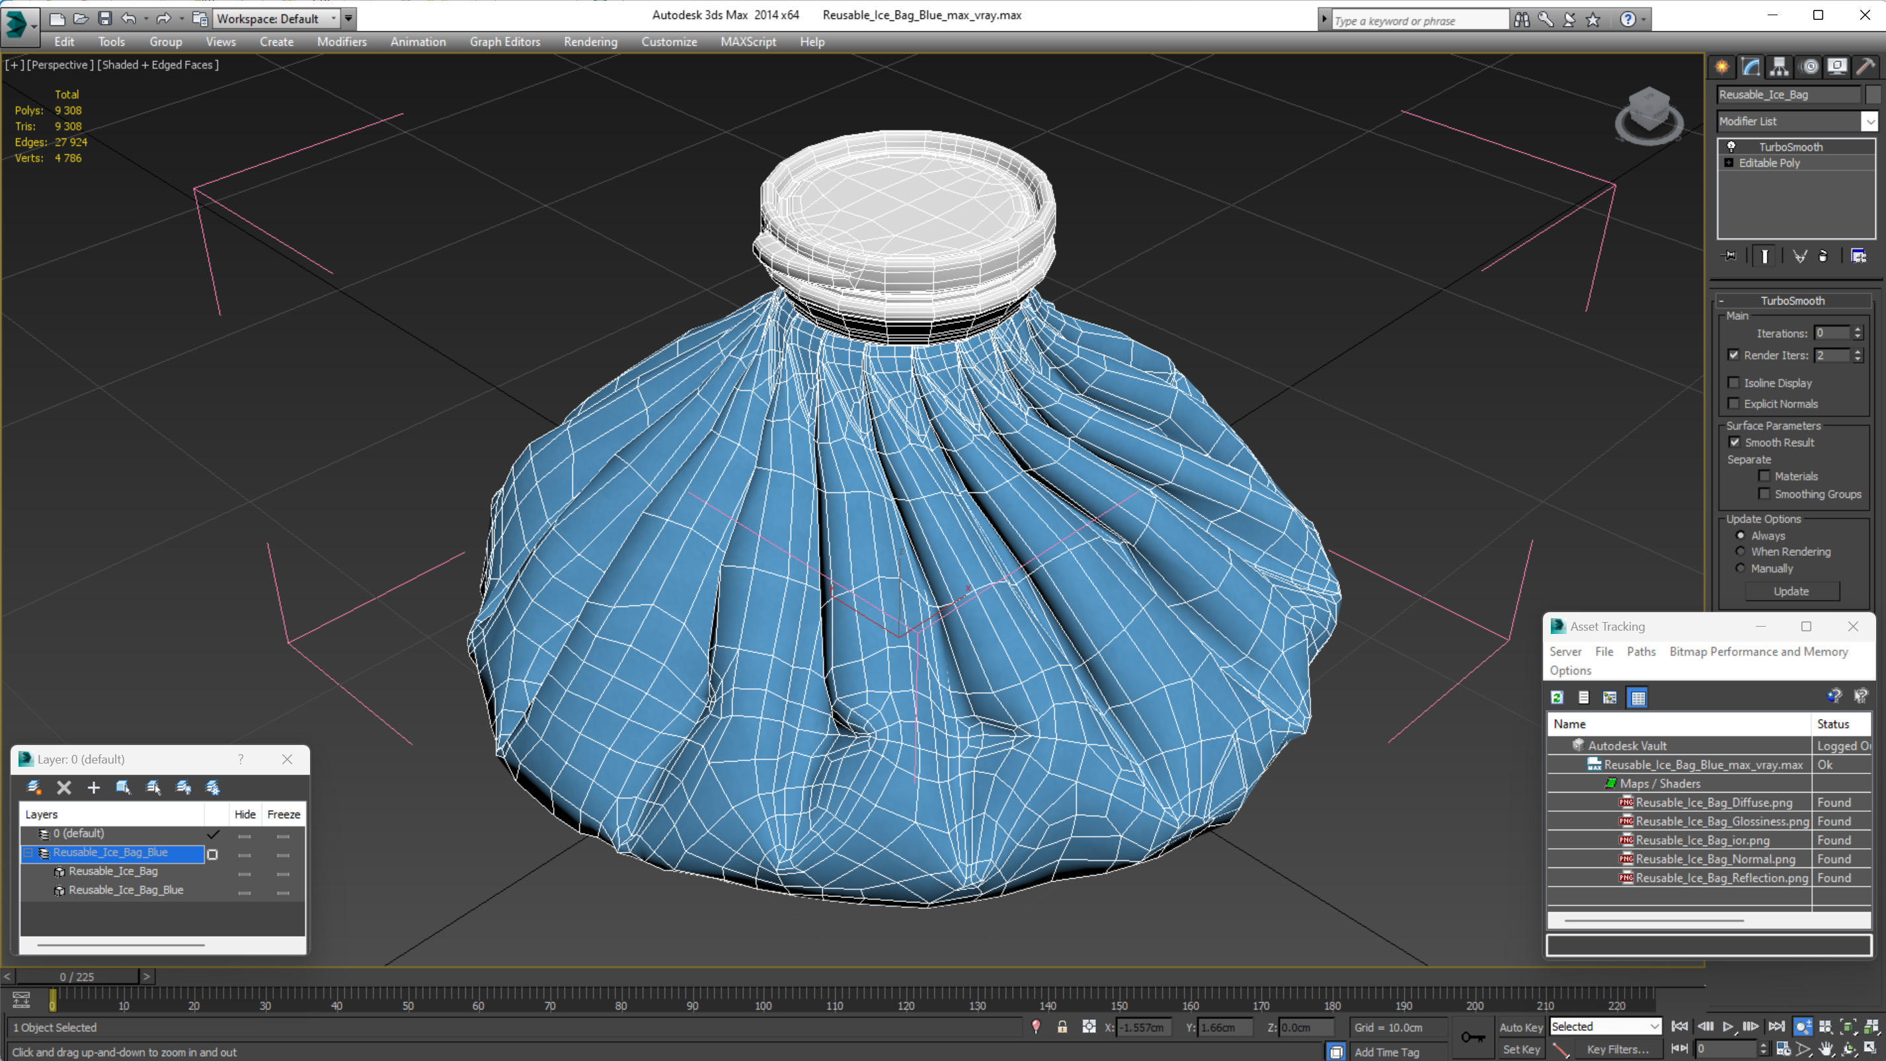Open Bitmap Performance and Memory menu
Viewport: 1886px width, 1061px height.
click(1758, 651)
